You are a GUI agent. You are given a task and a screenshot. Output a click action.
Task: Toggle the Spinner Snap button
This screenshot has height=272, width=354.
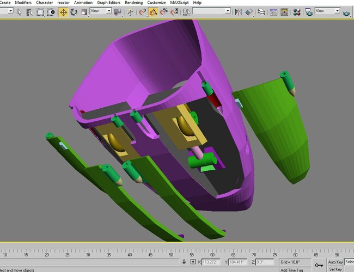tap(174, 12)
